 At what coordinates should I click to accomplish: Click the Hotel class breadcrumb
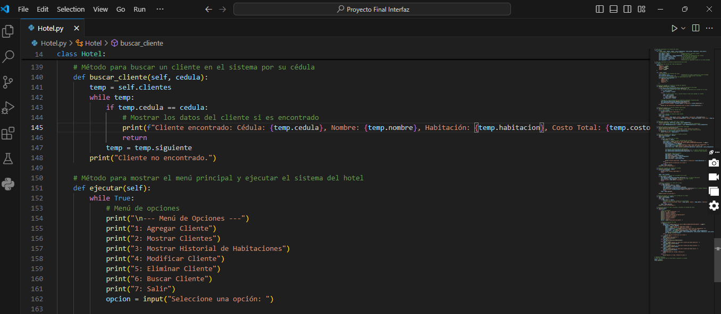coord(93,43)
